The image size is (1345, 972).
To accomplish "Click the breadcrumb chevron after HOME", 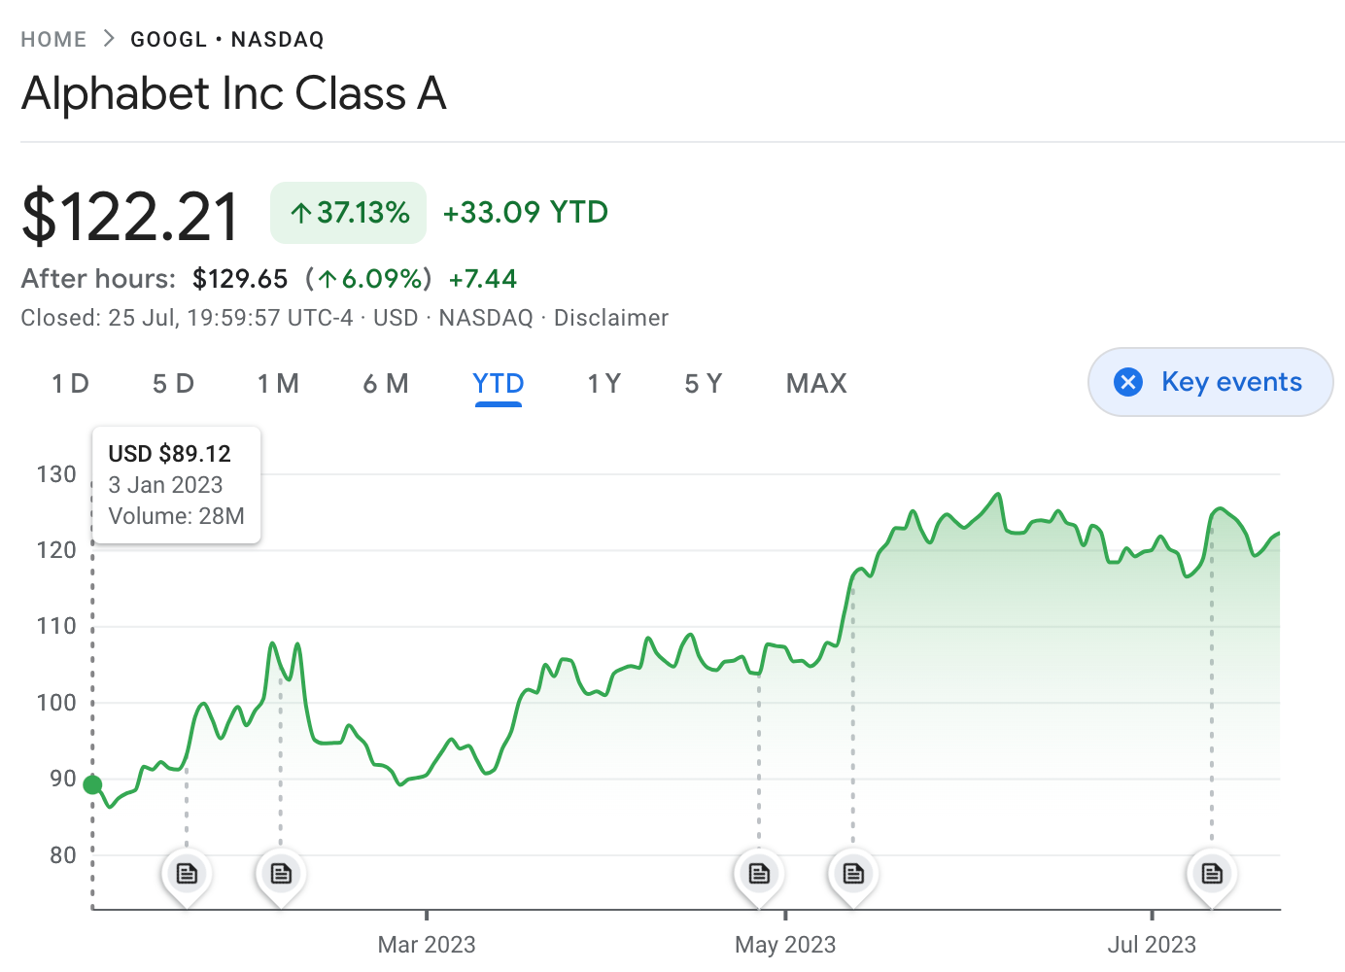I will pos(109,39).
